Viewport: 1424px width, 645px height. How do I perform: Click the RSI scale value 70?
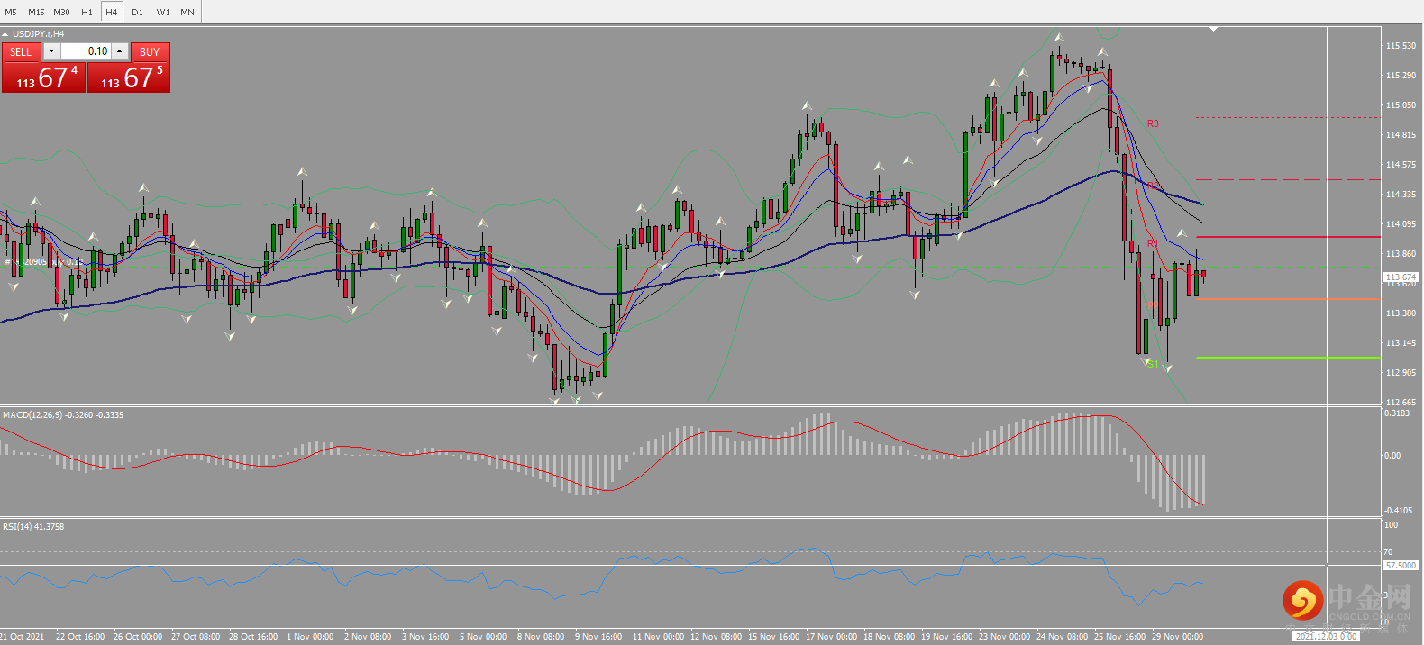[x=1388, y=552]
